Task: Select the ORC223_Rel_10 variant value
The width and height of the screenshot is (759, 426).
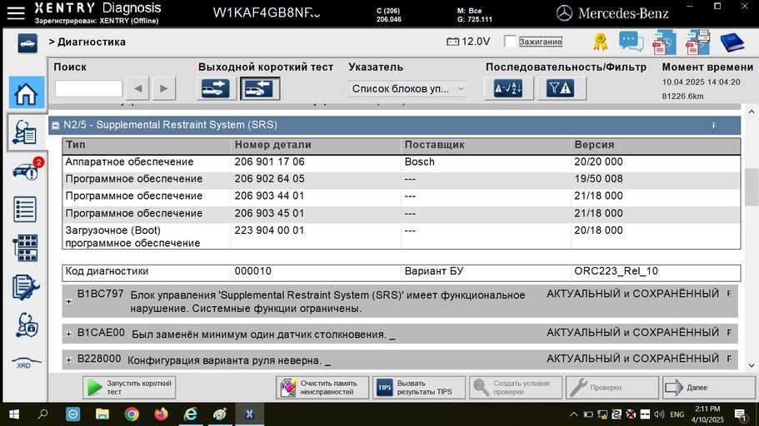Action: (x=616, y=271)
